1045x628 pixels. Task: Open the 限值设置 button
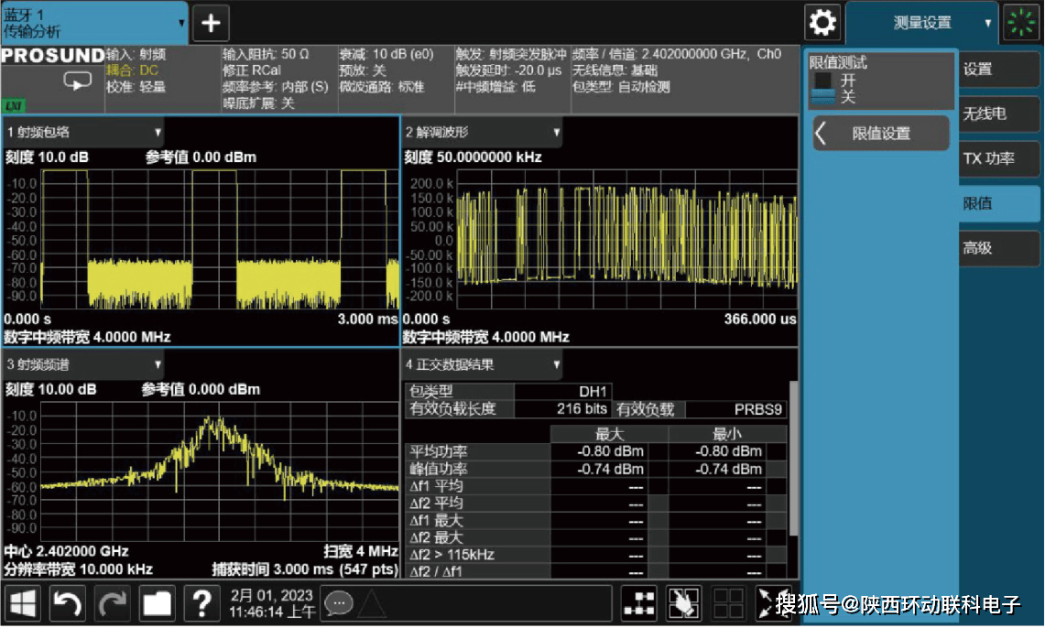(881, 134)
